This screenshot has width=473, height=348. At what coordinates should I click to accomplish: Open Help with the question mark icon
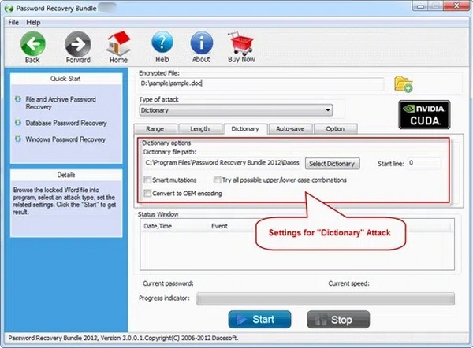pos(162,43)
